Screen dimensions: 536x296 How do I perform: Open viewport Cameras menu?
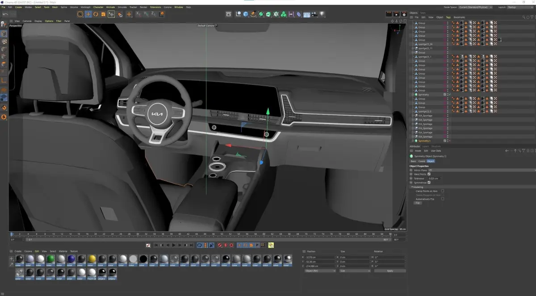(27, 21)
